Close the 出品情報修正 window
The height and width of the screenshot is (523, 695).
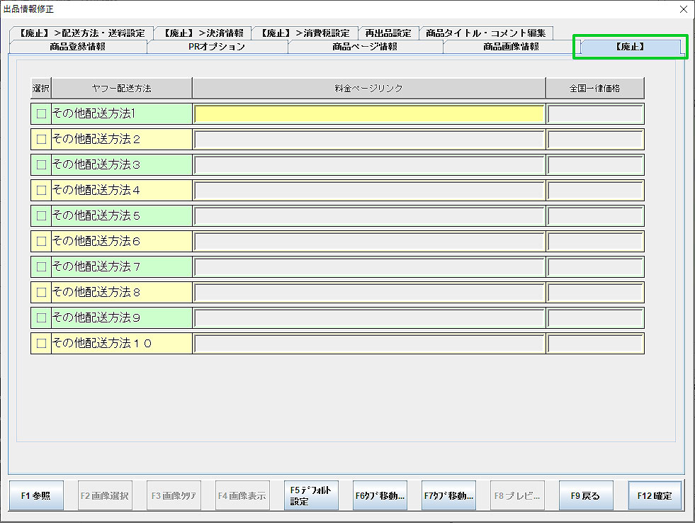(x=683, y=9)
